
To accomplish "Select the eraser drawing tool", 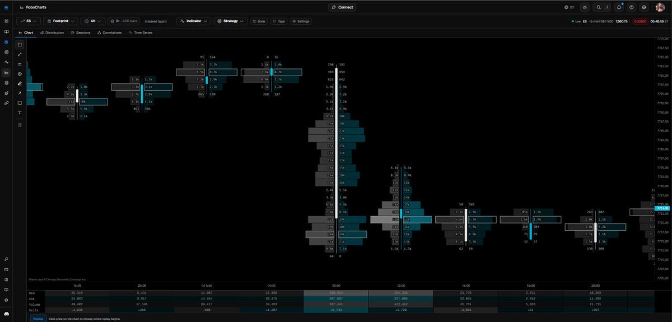I will 20,83.
